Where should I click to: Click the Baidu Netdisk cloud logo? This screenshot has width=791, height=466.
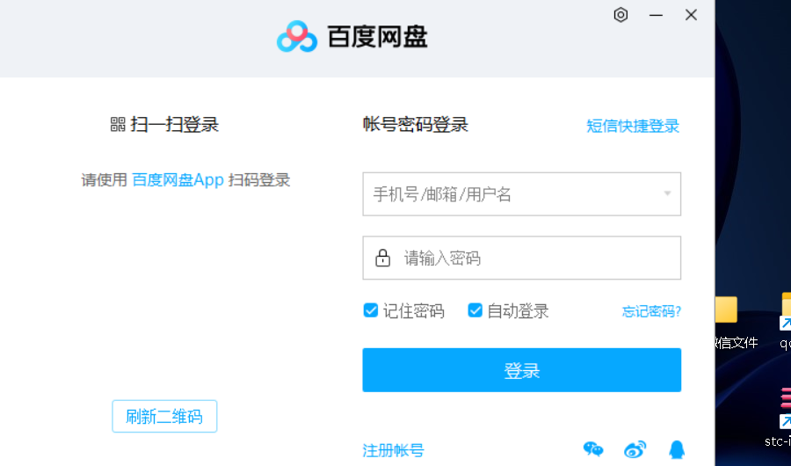(x=297, y=36)
